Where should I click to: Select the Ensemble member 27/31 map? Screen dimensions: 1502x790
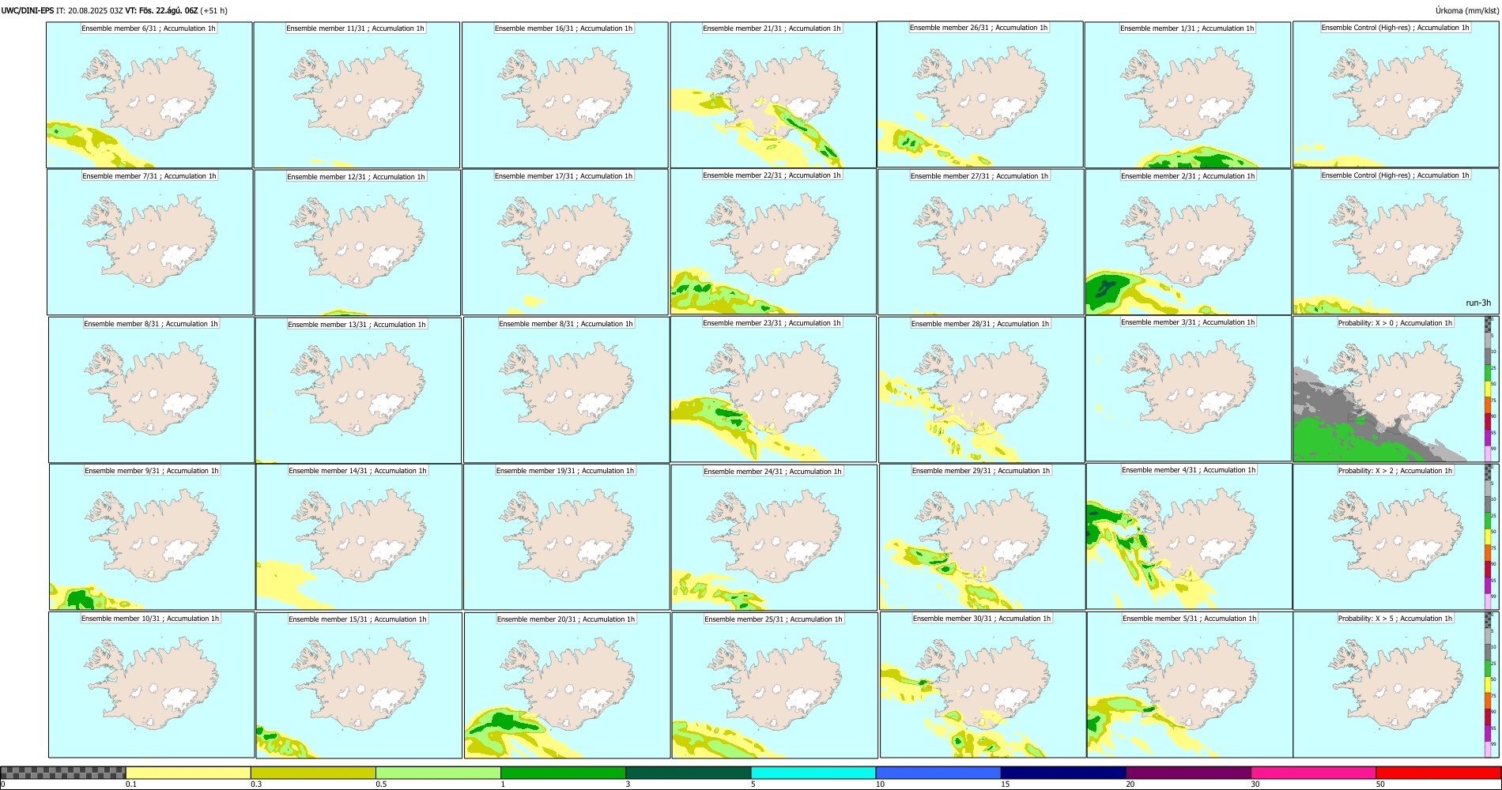click(x=980, y=243)
